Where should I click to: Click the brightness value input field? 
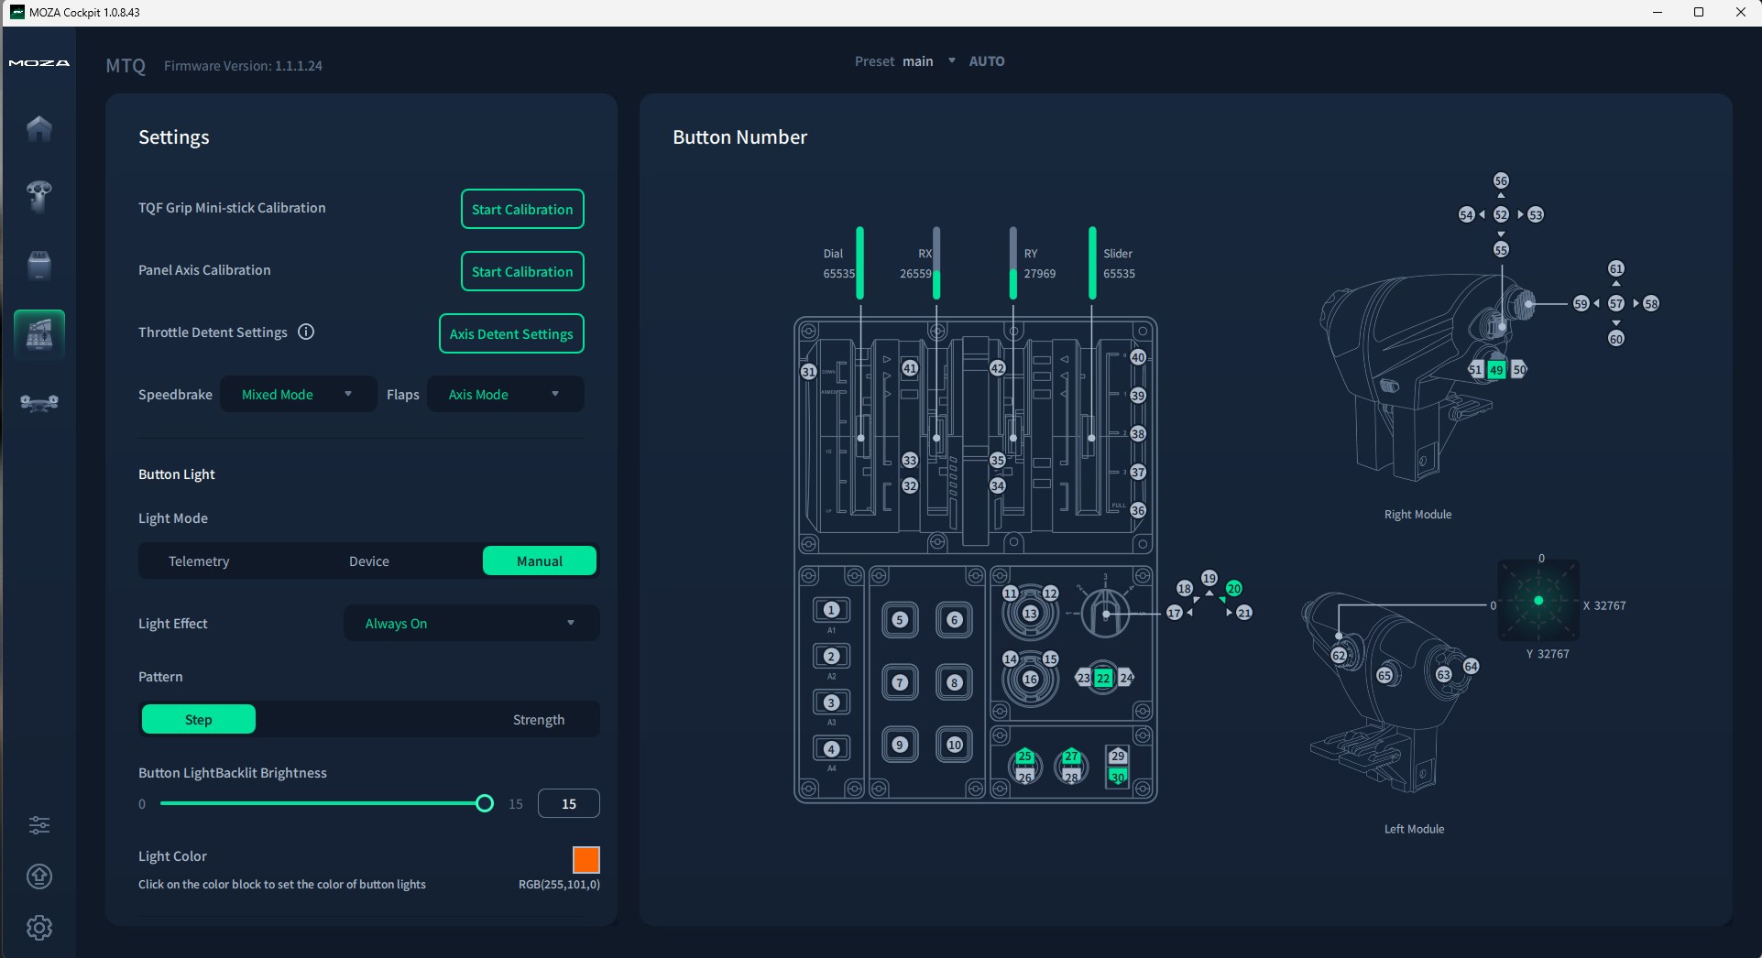(x=568, y=804)
